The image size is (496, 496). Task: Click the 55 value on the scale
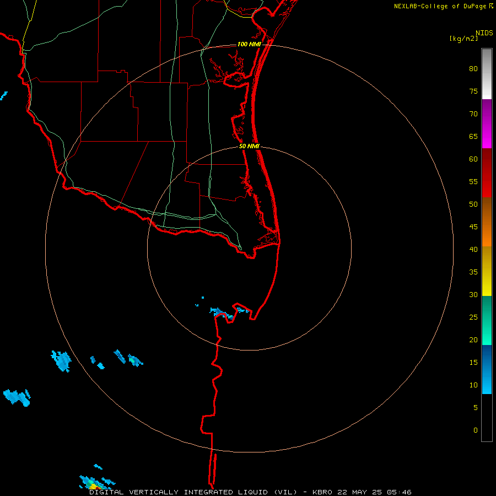click(x=473, y=182)
